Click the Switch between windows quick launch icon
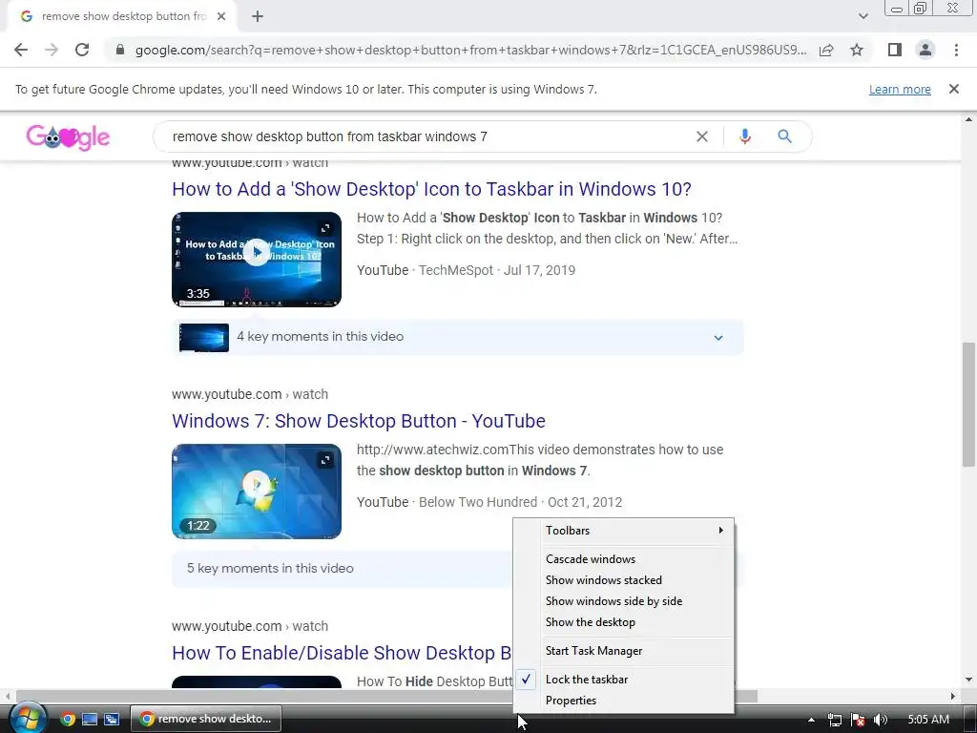Viewport: 977px width, 733px height. tap(112, 720)
